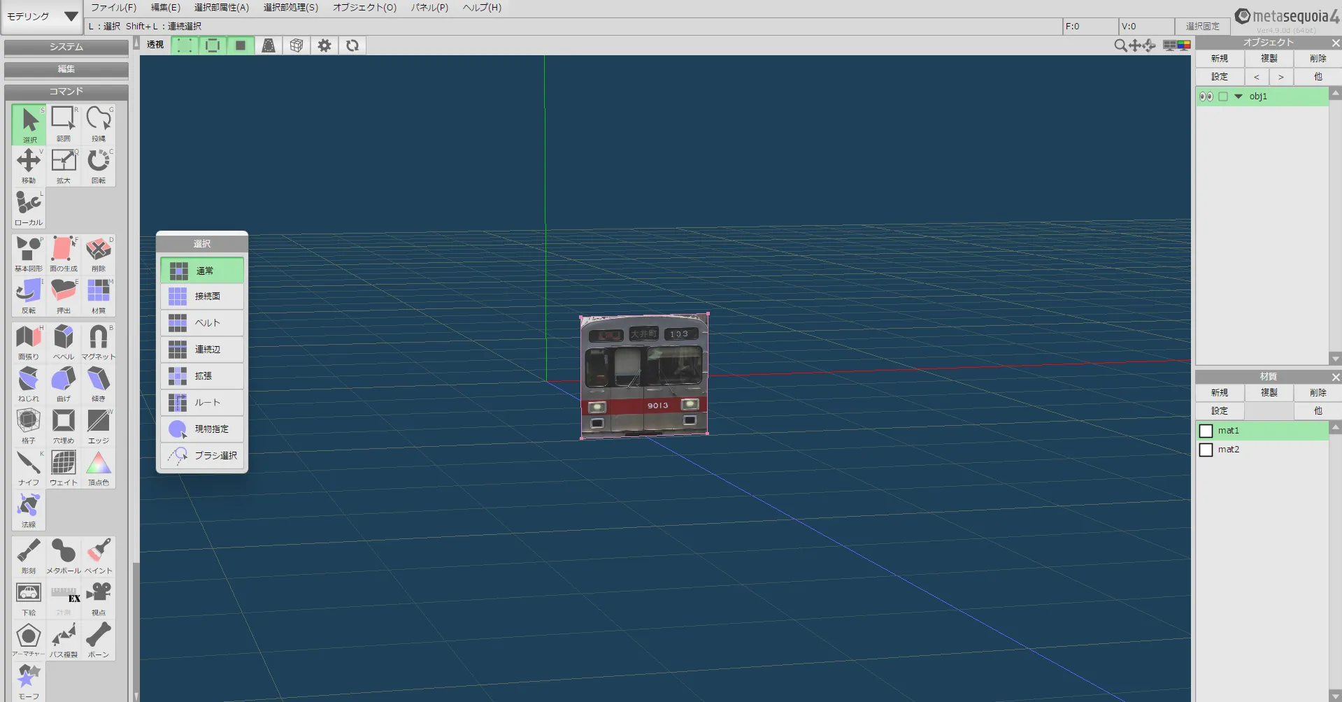Choose ブラシ選択 in selection panel

(202, 455)
